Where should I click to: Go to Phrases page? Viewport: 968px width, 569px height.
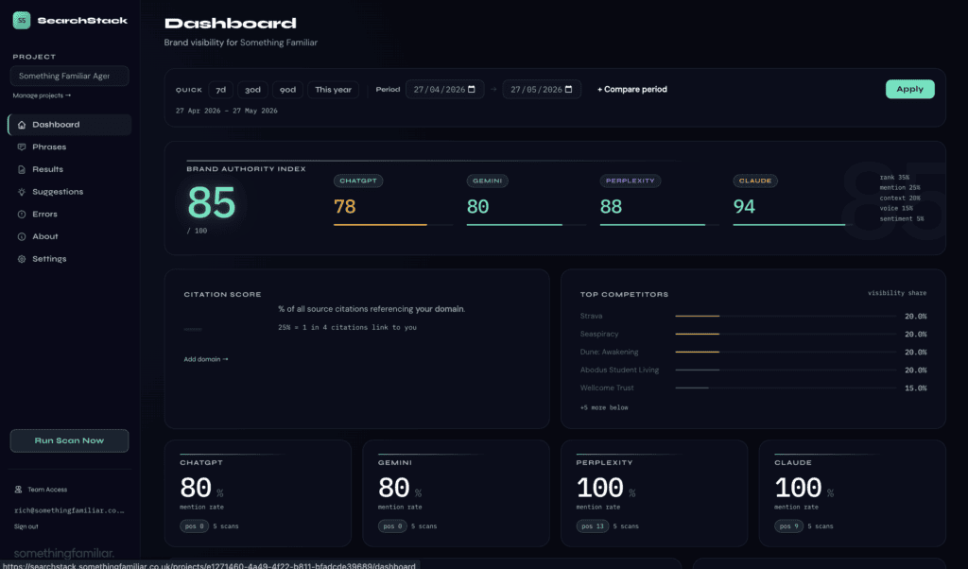tap(69, 147)
